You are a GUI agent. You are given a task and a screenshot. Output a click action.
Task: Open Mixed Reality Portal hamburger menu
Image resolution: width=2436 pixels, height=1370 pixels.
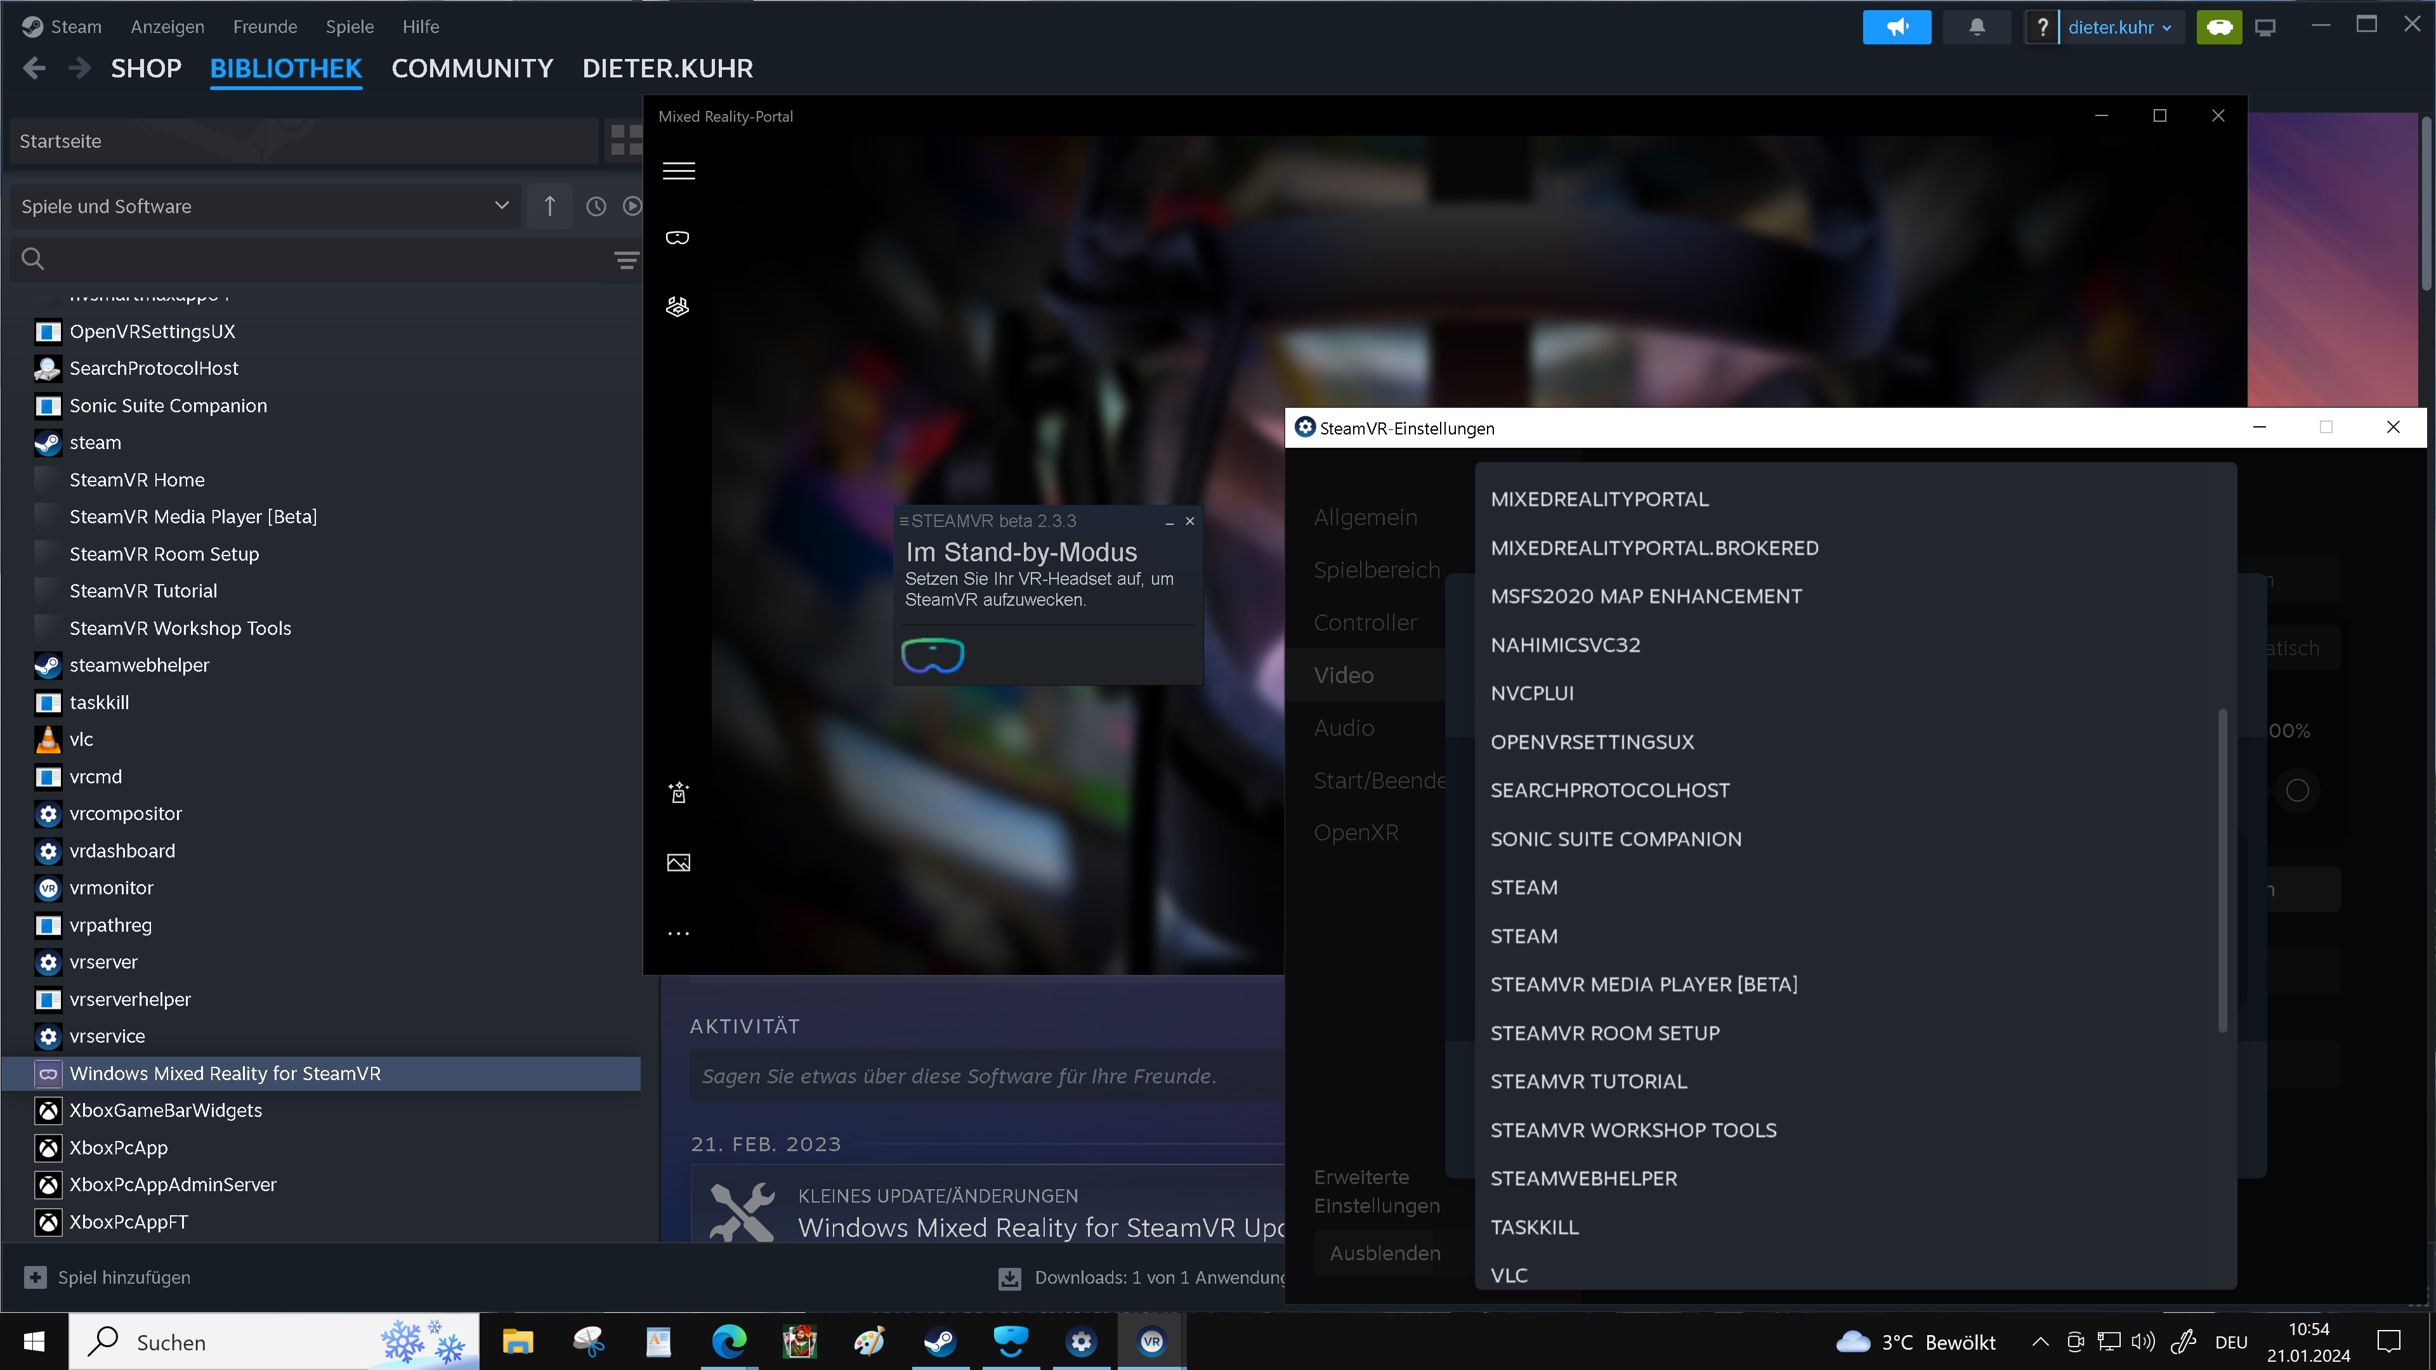[x=678, y=170]
